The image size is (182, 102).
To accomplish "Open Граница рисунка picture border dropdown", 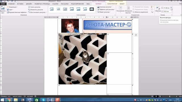I will tap(105, 7).
